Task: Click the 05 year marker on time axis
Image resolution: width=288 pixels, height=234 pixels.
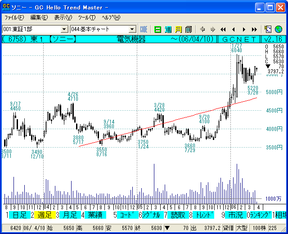Action: (140, 207)
